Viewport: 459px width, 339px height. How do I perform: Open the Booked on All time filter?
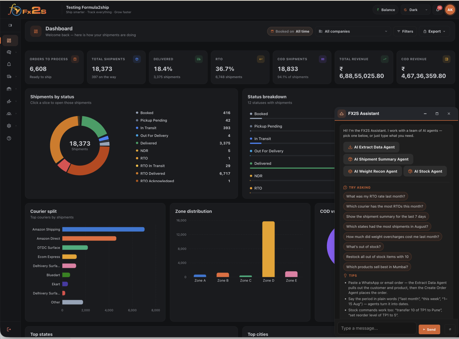290,31
